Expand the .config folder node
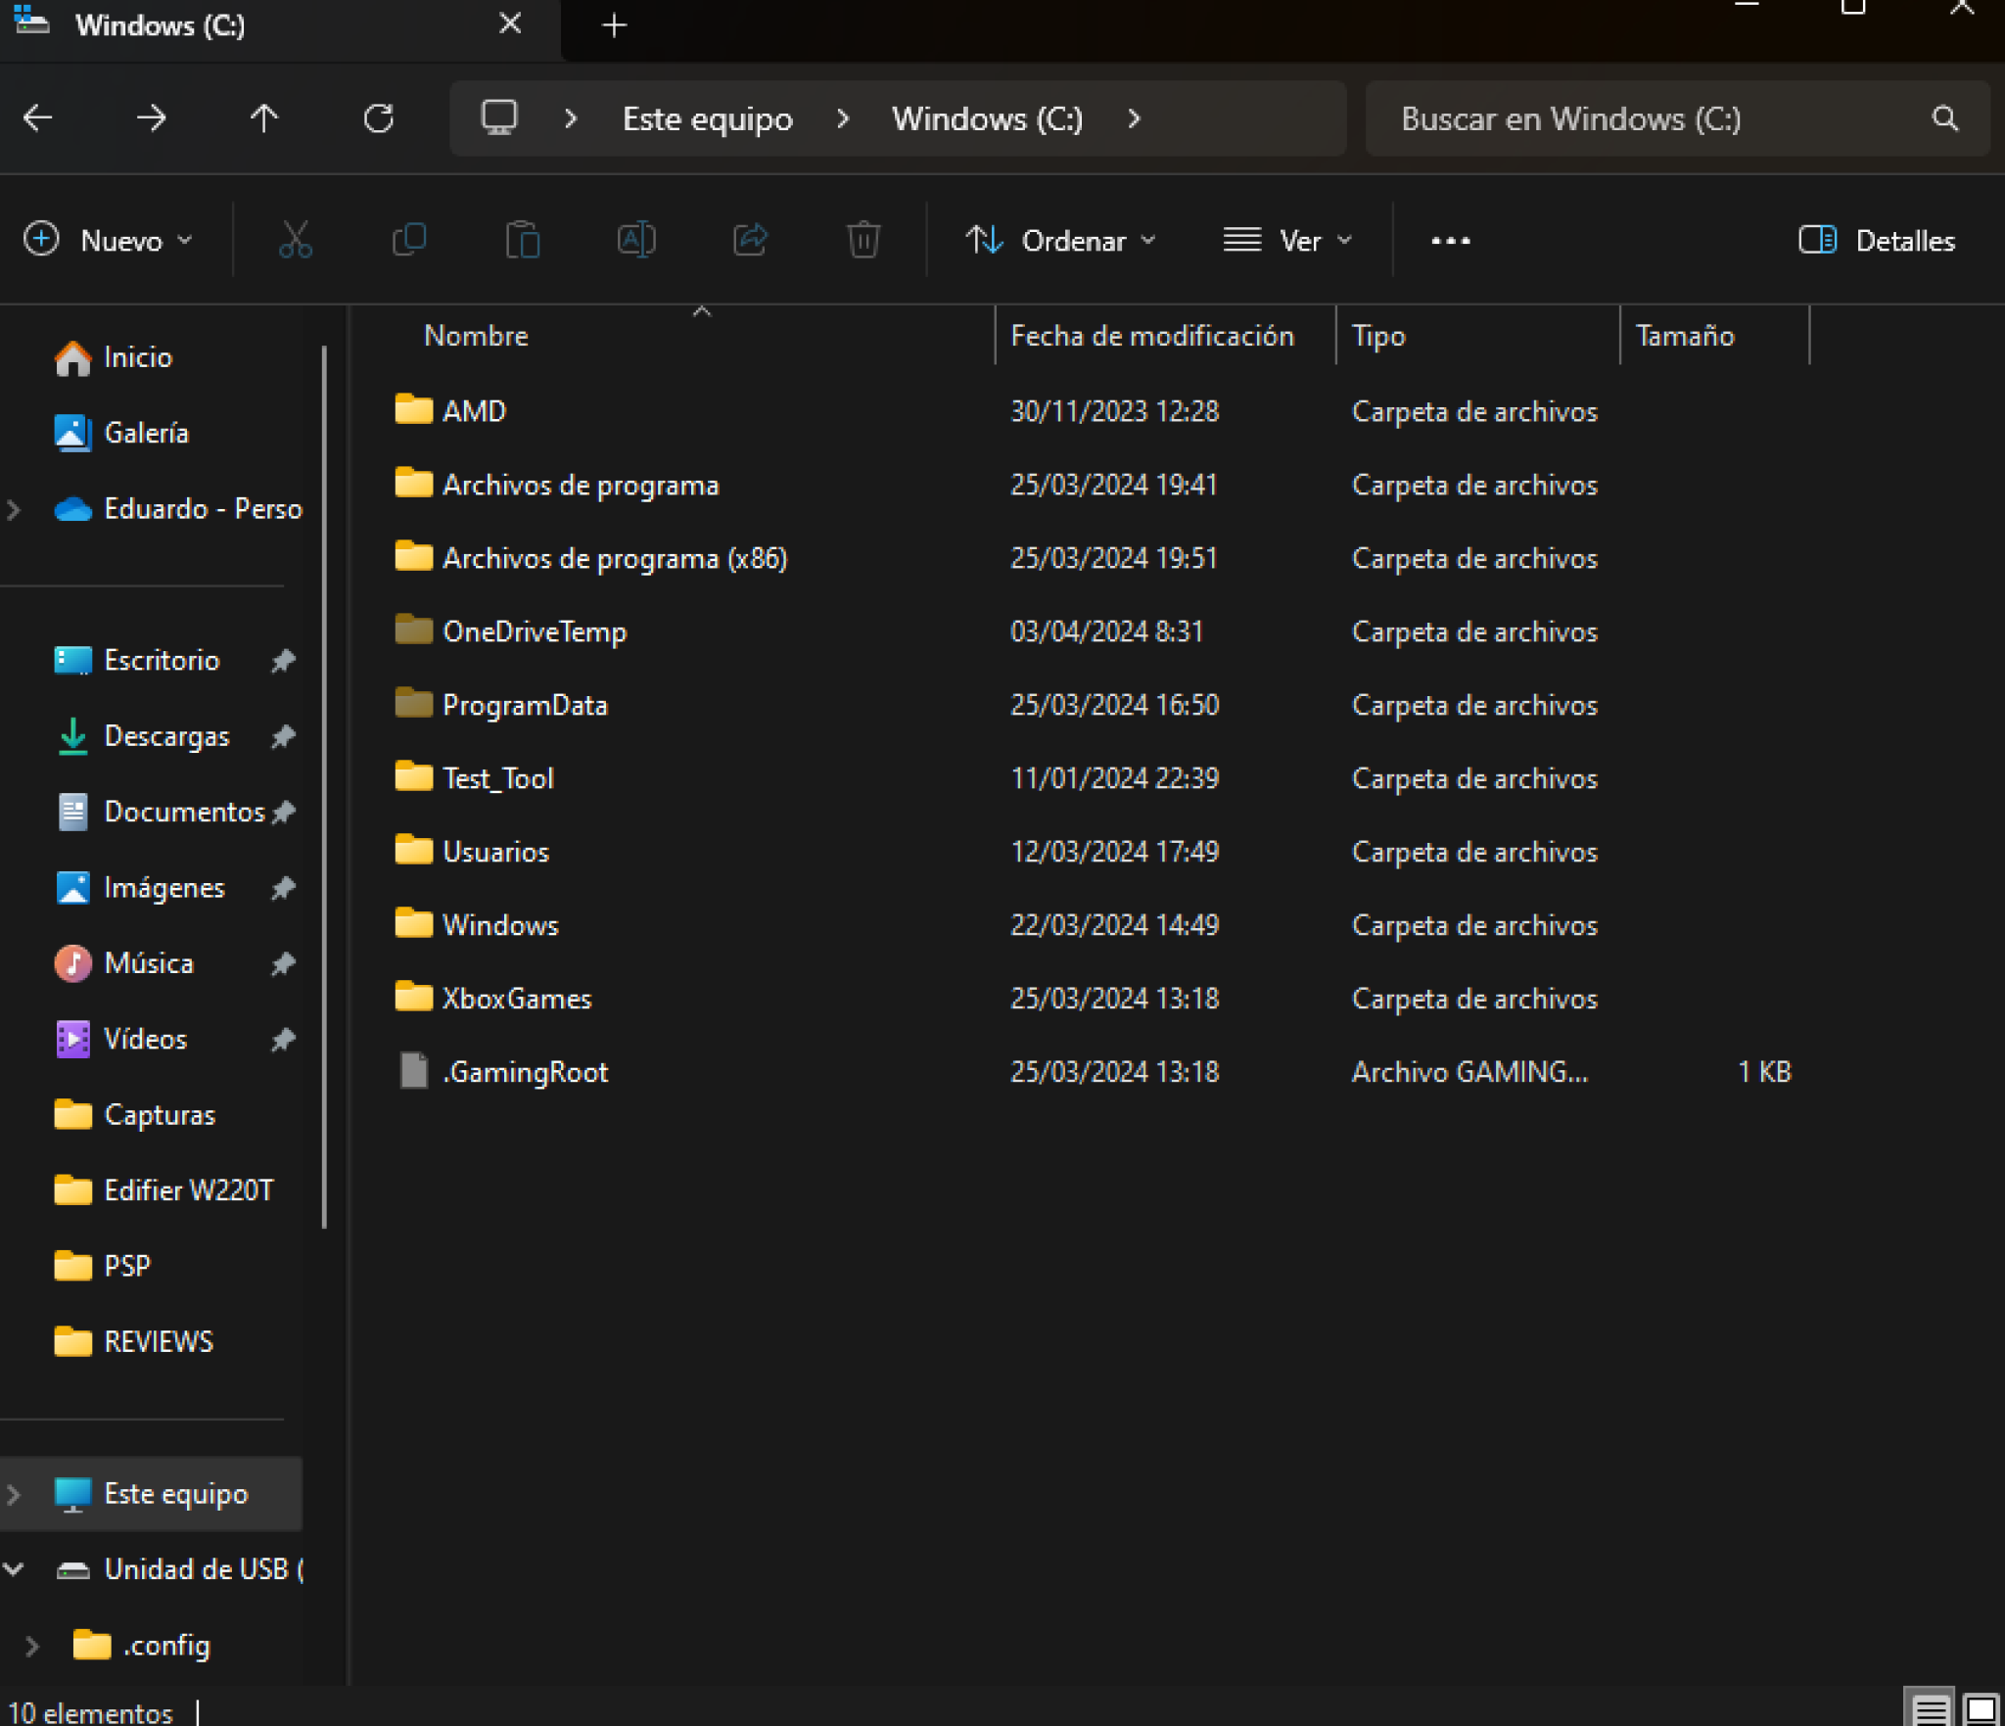 31,1646
